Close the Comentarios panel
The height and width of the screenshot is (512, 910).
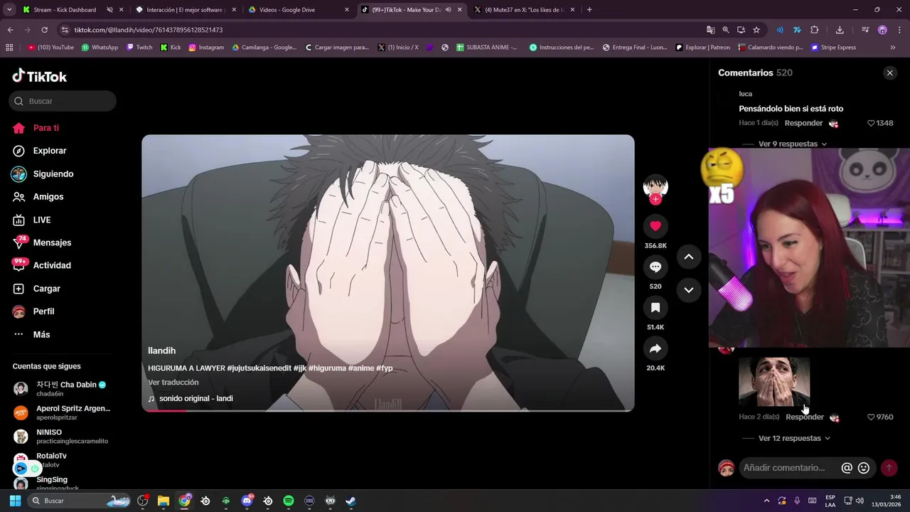tap(889, 73)
